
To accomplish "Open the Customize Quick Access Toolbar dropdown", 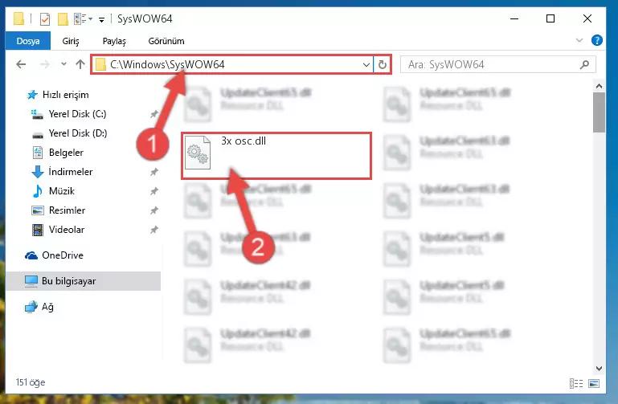I will point(101,19).
